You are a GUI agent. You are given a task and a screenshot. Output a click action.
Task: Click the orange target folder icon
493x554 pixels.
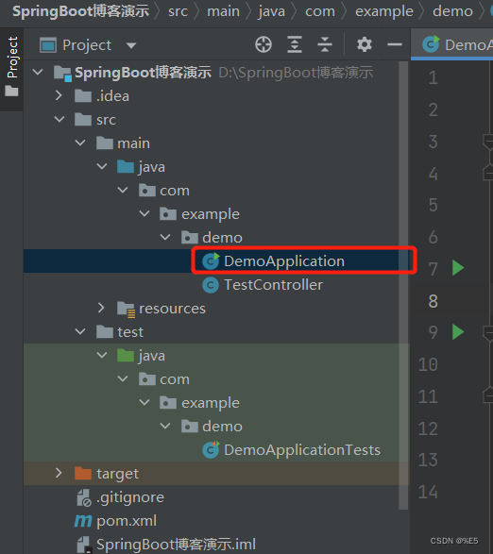(x=83, y=474)
